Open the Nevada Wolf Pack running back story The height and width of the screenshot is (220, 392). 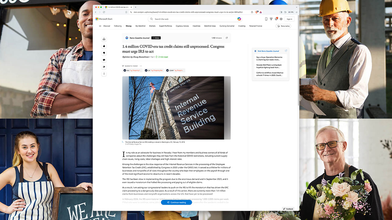coord(269,66)
